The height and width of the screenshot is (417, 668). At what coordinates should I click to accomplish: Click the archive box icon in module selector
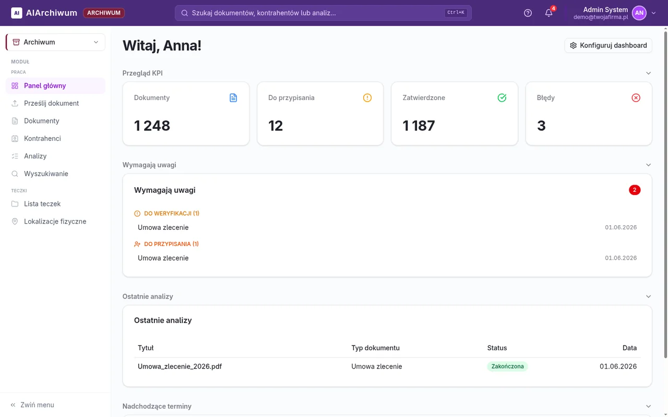(x=16, y=42)
